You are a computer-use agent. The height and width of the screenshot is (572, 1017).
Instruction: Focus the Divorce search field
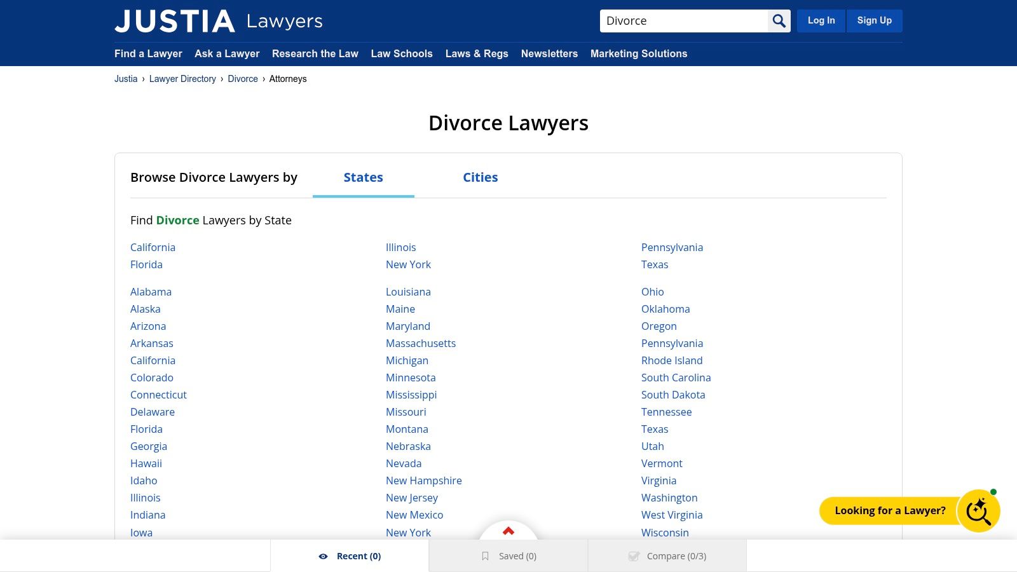click(684, 21)
